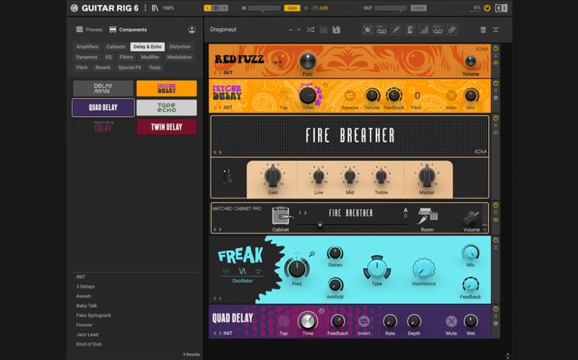Image resolution: width=578 pixels, height=360 pixels.
Task: Toggle the main engine power button
Action: 487,8
